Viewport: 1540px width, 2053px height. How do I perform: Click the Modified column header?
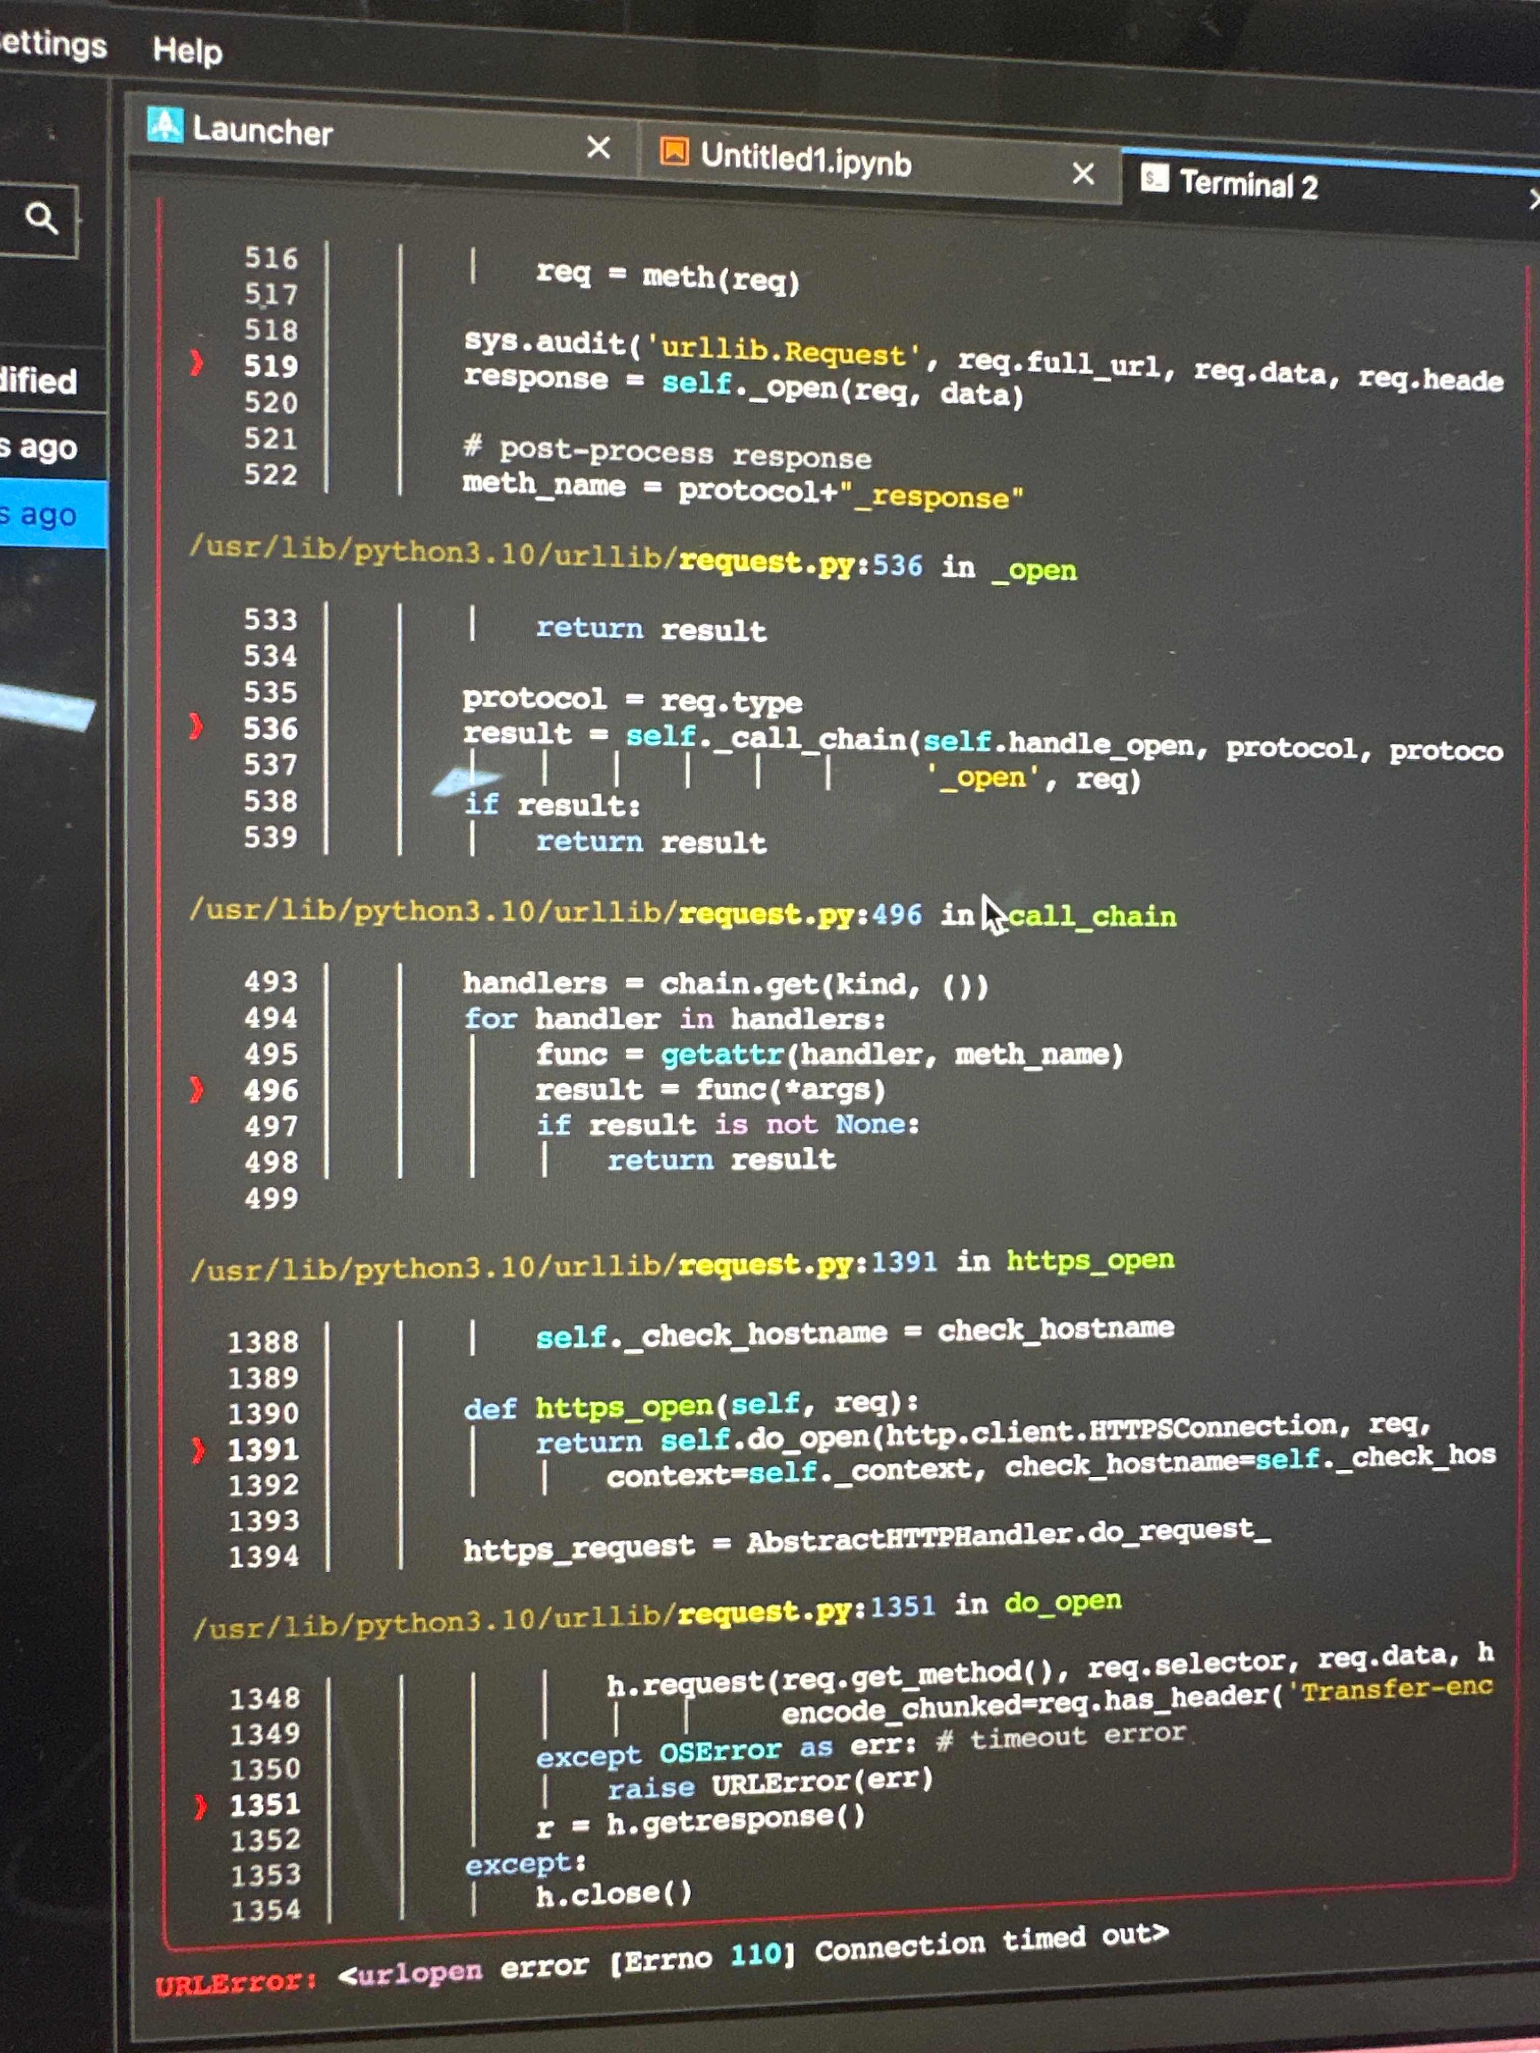pyautogui.click(x=39, y=380)
